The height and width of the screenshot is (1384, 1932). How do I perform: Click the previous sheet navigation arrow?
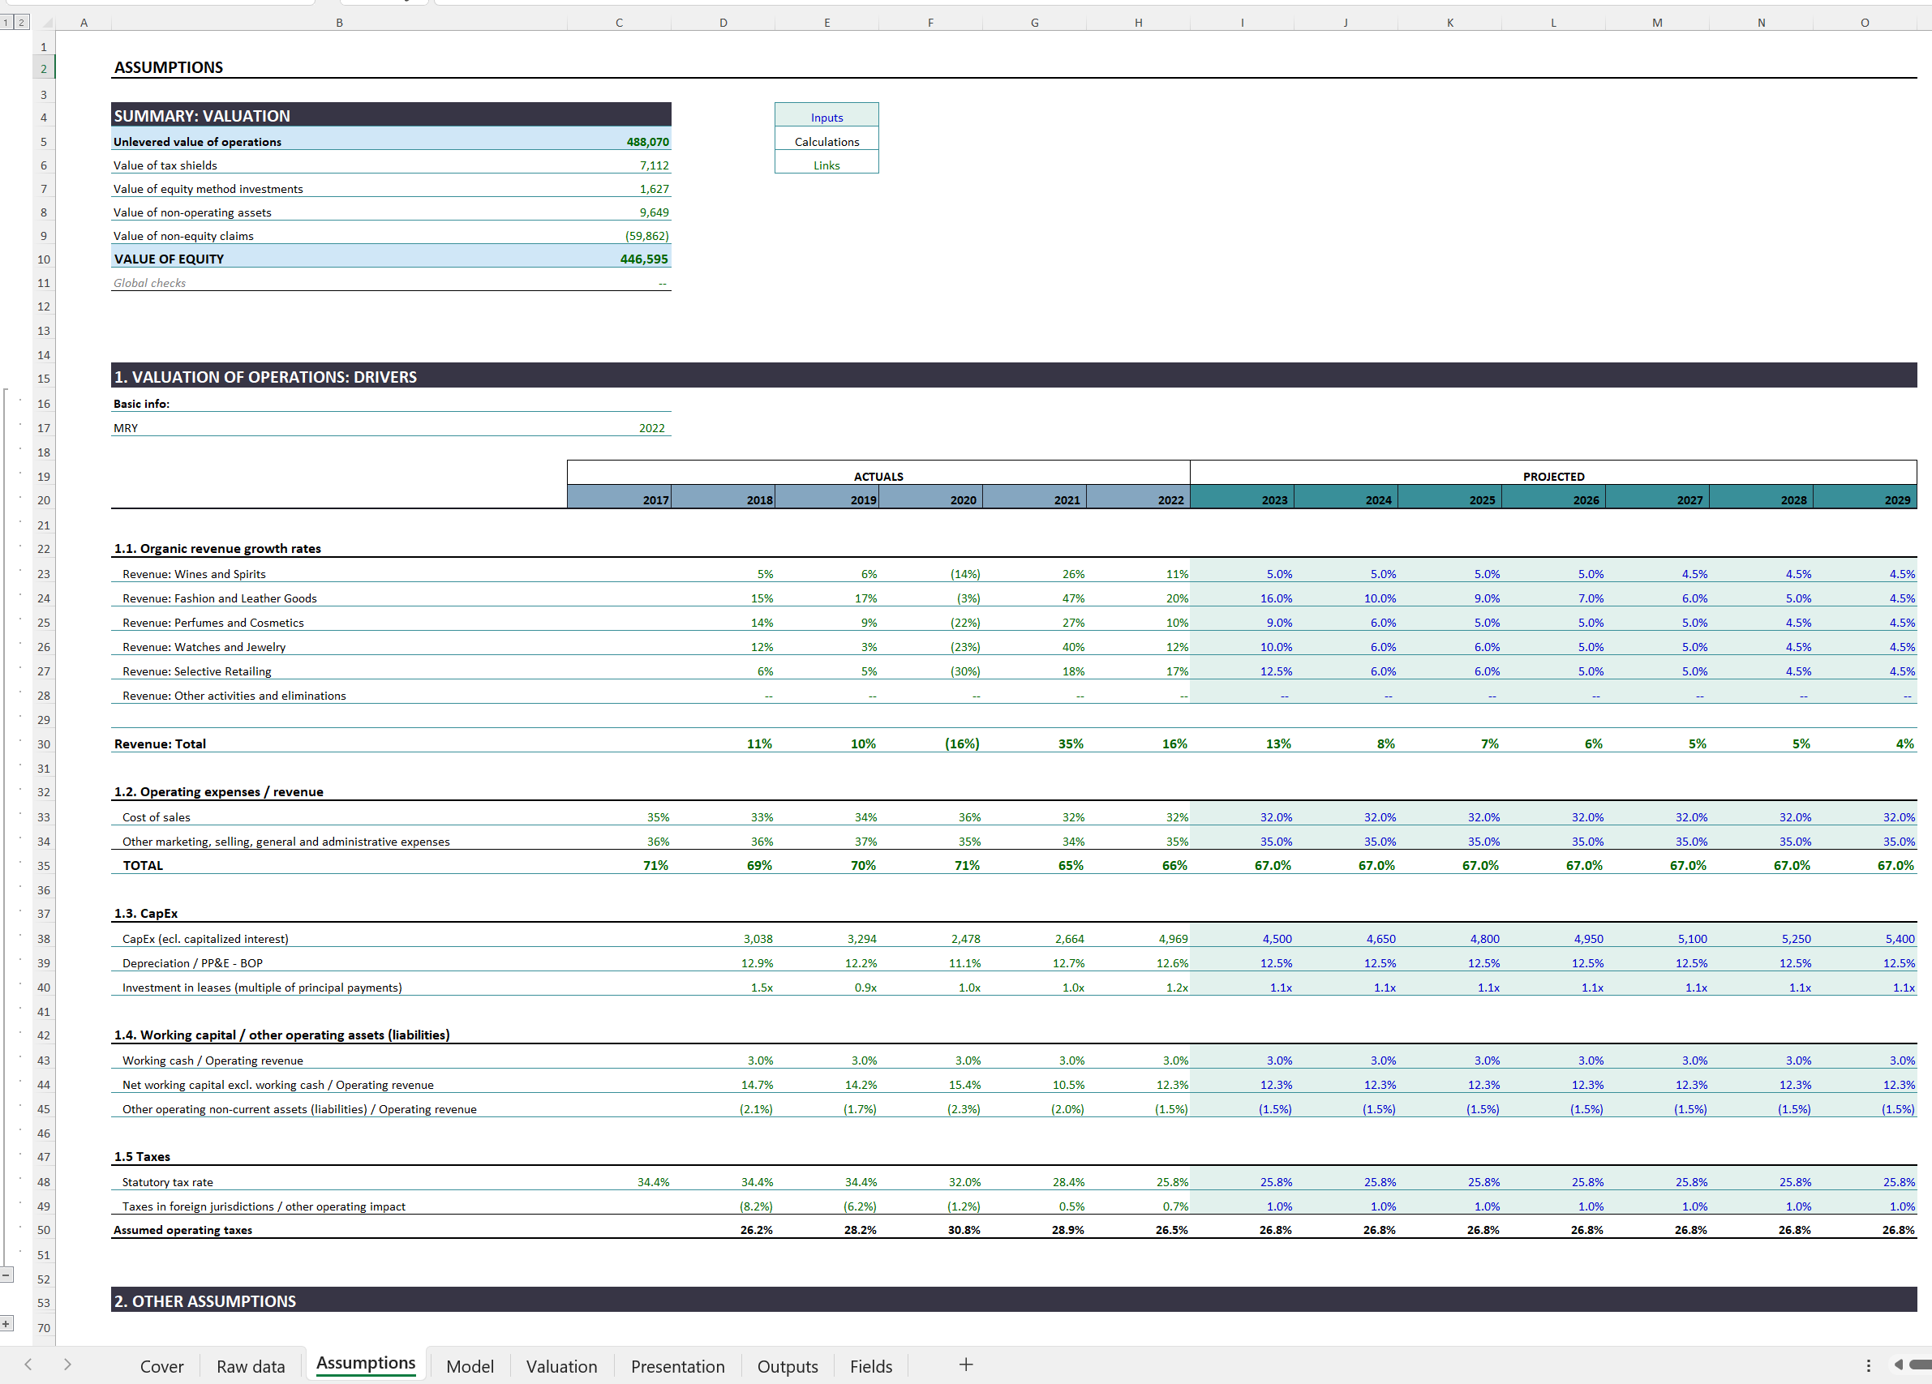[x=28, y=1365]
